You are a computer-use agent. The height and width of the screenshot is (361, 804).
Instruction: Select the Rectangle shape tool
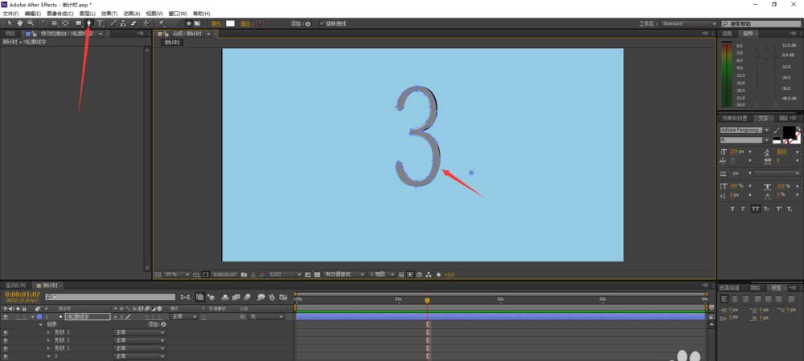coord(78,23)
